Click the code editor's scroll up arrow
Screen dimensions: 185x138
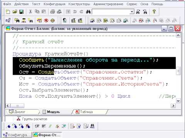click(x=178, y=35)
